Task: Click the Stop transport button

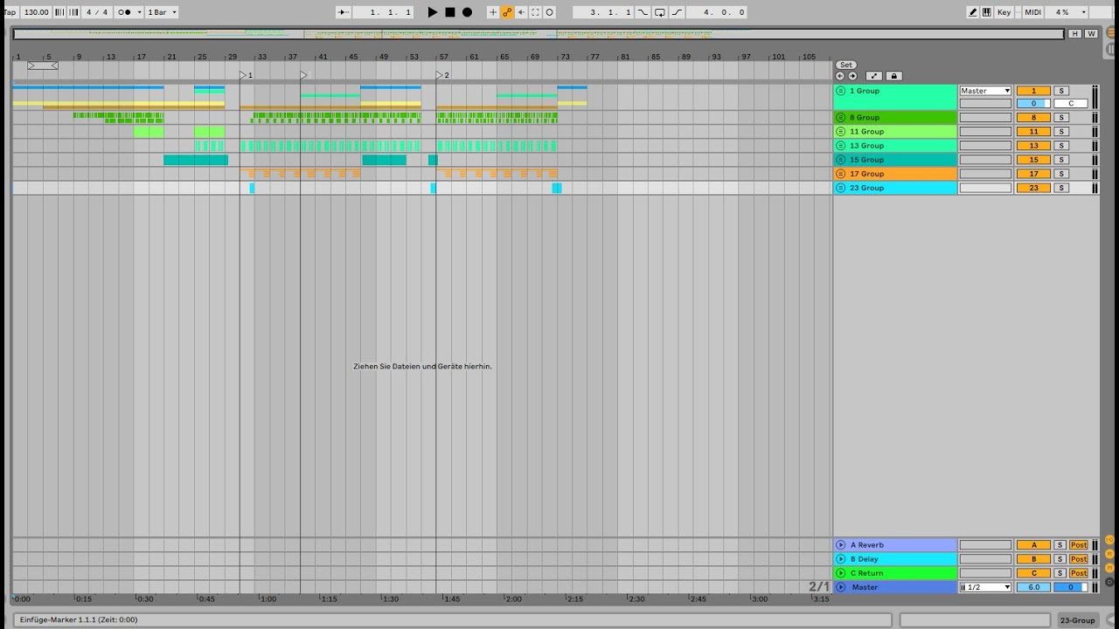Action: 449,12
